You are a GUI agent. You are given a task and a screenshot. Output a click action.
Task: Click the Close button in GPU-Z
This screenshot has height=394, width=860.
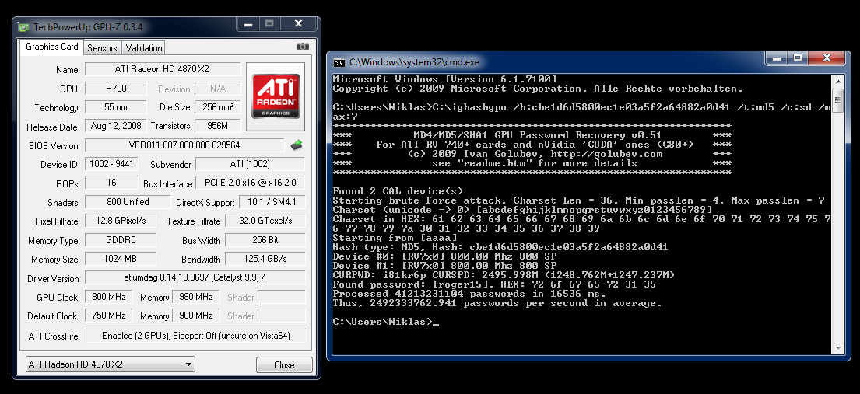click(284, 365)
